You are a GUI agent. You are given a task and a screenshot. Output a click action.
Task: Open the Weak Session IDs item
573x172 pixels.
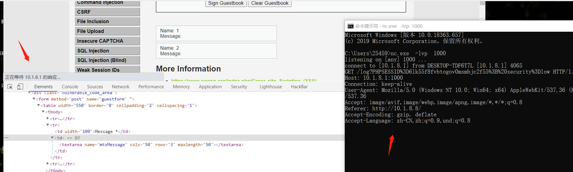pyautogui.click(x=108, y=70)
